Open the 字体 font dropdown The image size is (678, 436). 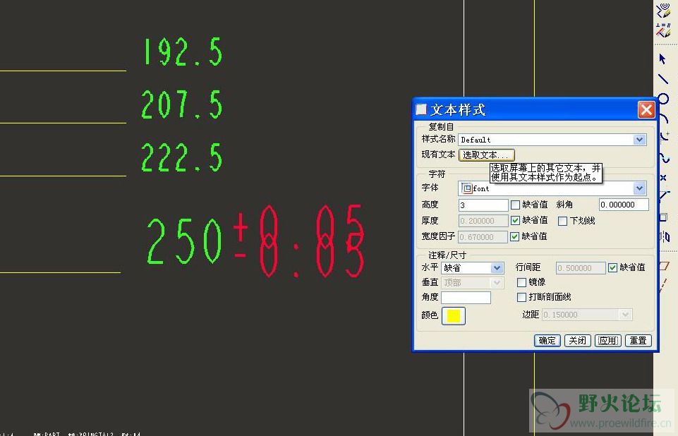639,188
